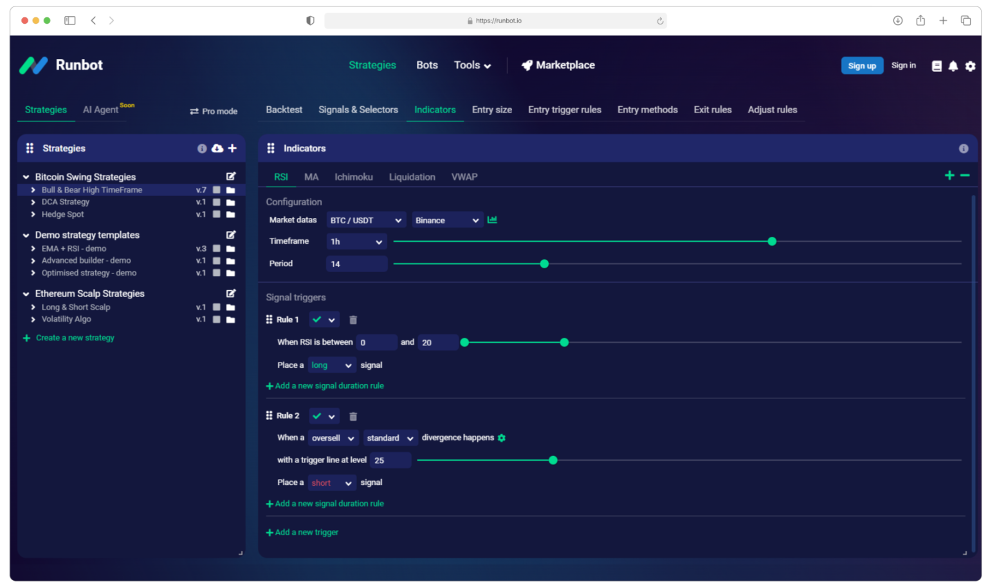Open the chart icon next to Binance selector

tap(492, 219)
